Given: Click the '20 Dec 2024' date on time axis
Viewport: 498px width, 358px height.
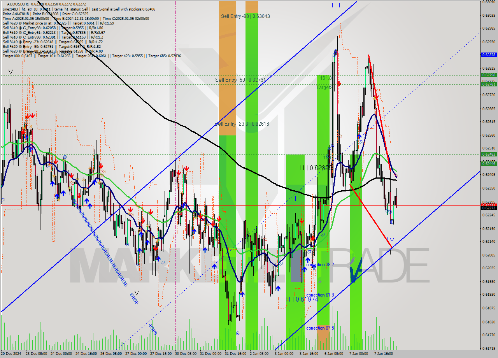Looking at the screenshot, I should tap(11, 354).
